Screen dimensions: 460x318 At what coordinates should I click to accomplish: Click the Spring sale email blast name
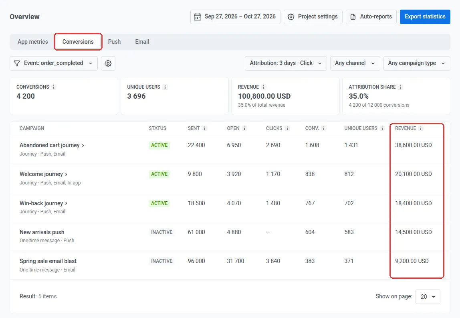(48, 261)
